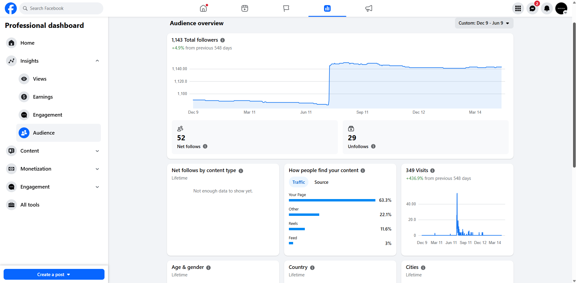This screenshot has width=576, height=283.
Task: Click the info icon next to Total followers
Action: pyautogui.click(x=223, y=40)
